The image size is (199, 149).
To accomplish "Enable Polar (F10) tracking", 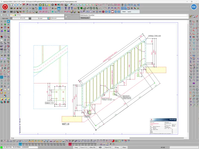I will [x=108, y=147].
